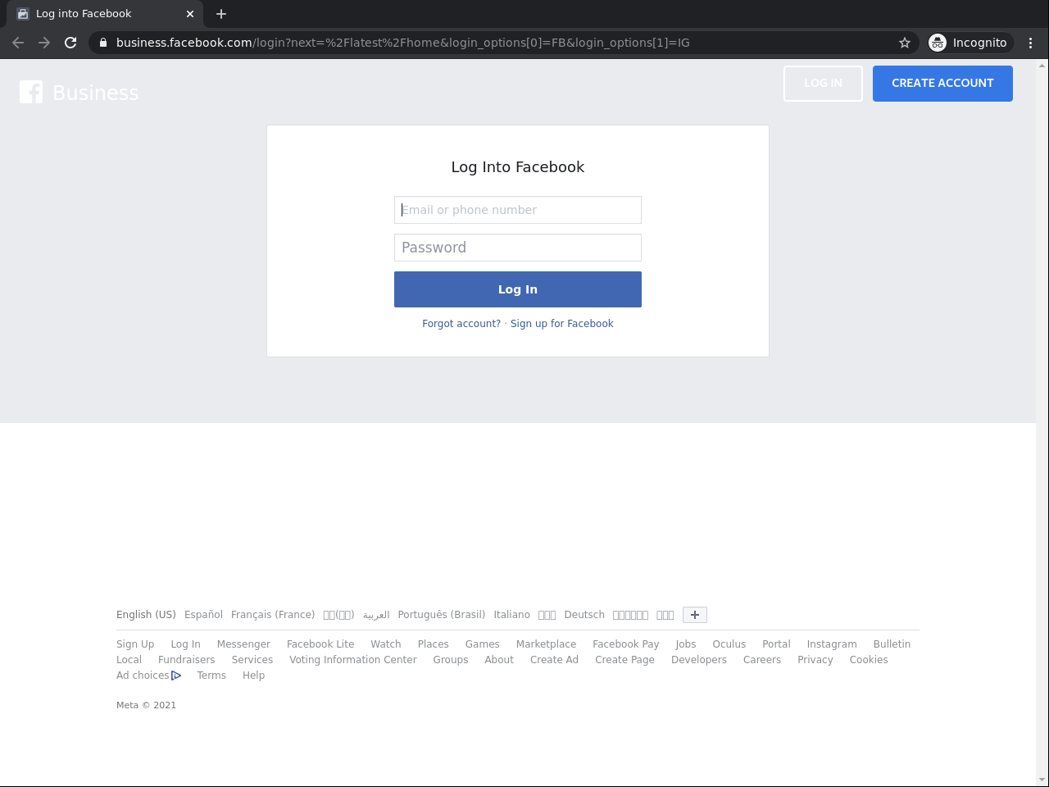Open the Oculus footer link

[x=729, y=644]
